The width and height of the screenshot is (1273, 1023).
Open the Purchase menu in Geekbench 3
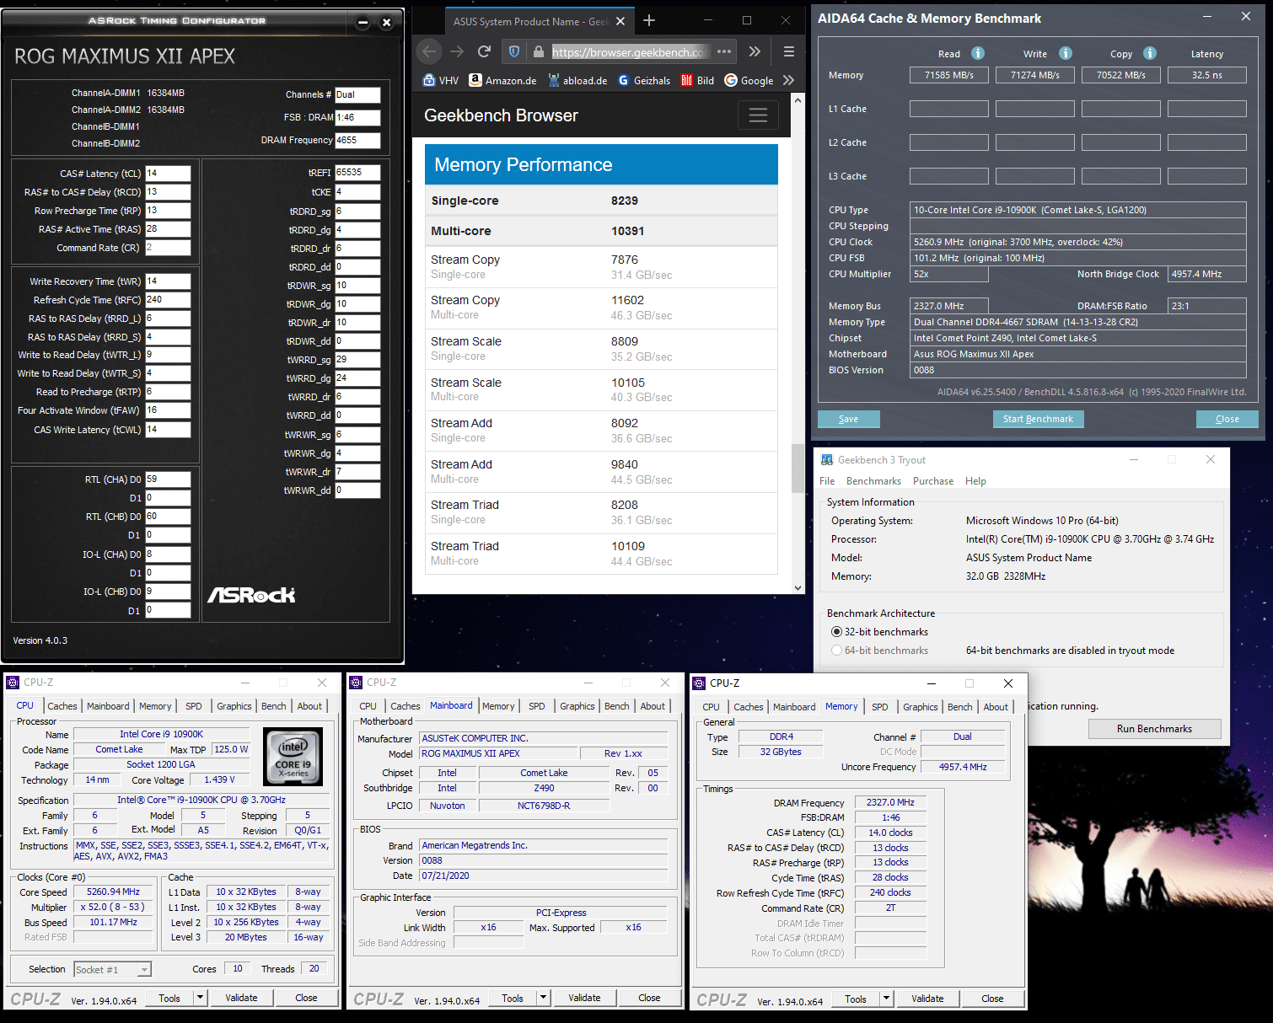point(933,481)
